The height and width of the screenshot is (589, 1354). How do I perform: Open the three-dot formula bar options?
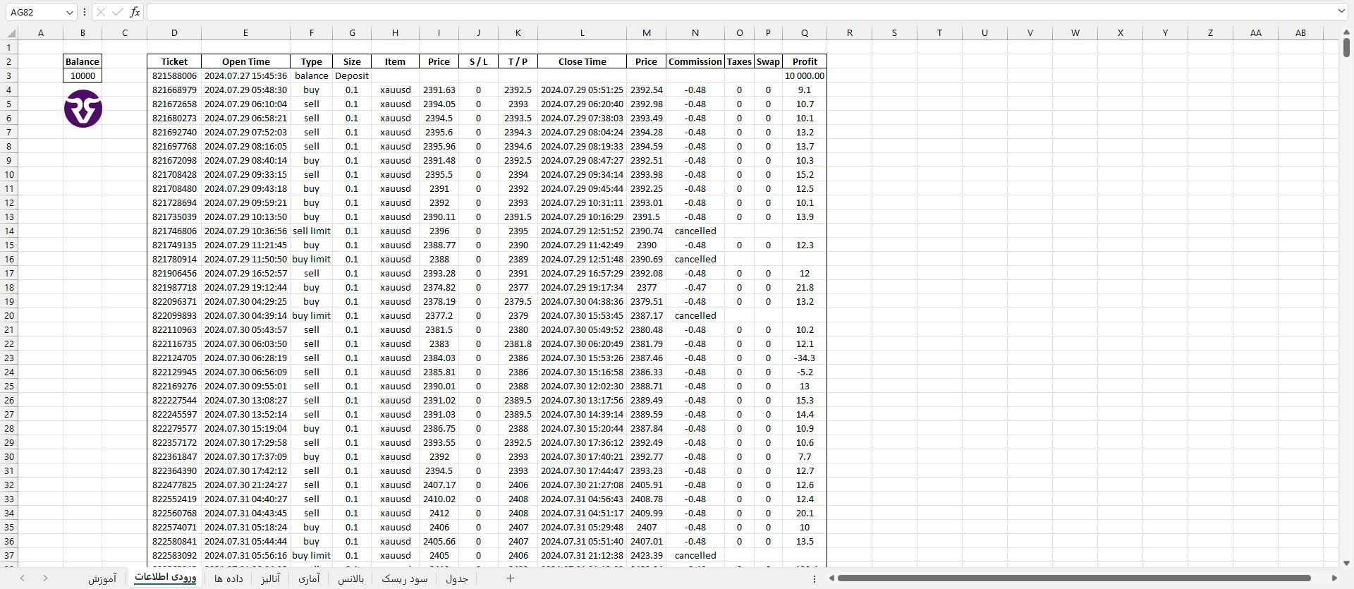[x=85, y=12]
